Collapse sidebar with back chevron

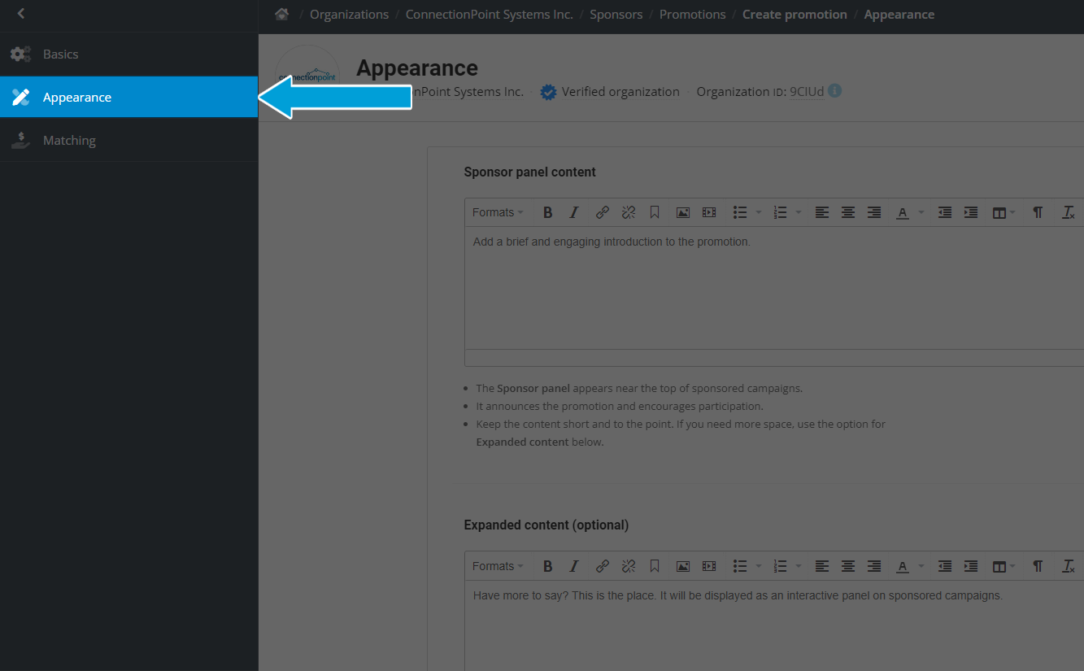tap(21, 14)
